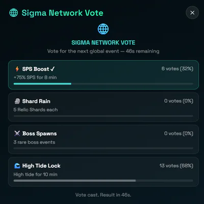Close the Sigma Network Vote dialog
Screen dimensions: 204x204
tap(192, 13)
